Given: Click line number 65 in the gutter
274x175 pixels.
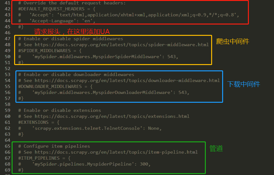Looking at the screenshot, I should point(8,146).
